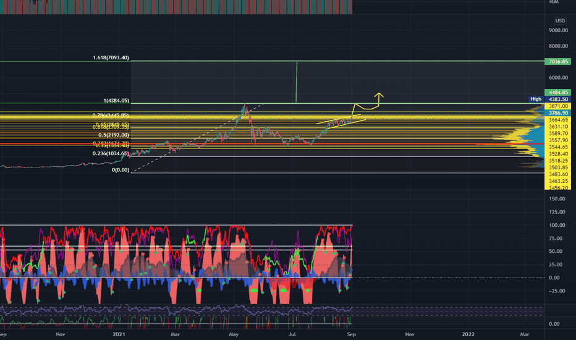The width and height of the screenshot is (576, 340).
Task: Click 25.00 on the oscillator scale
Action: [x=556, y=265]
